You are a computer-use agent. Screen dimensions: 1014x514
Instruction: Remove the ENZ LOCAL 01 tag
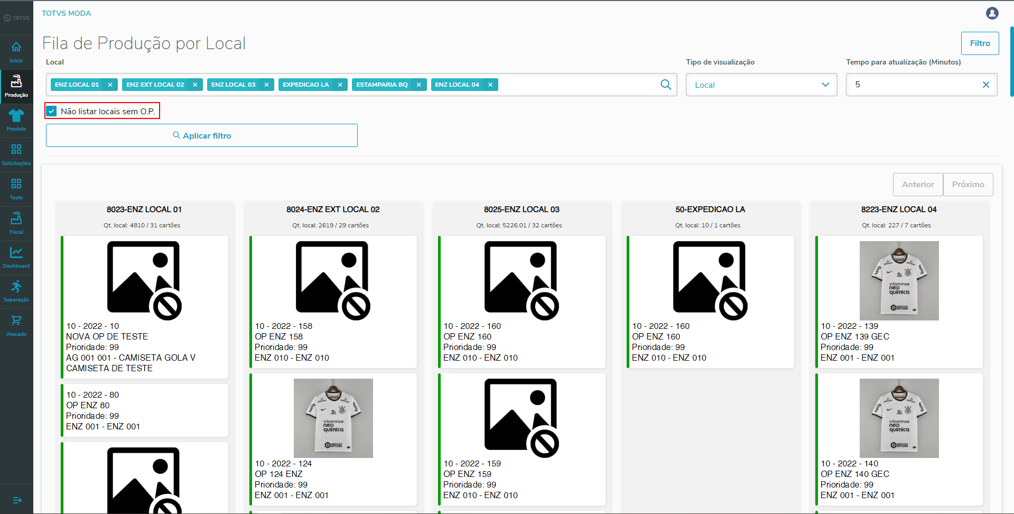pos(110,85)
